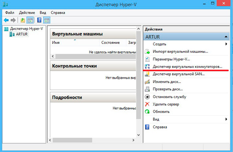The image size is (233, 152).
Task: Click the Изменить диск pencil icon
Action: point(147,82)
